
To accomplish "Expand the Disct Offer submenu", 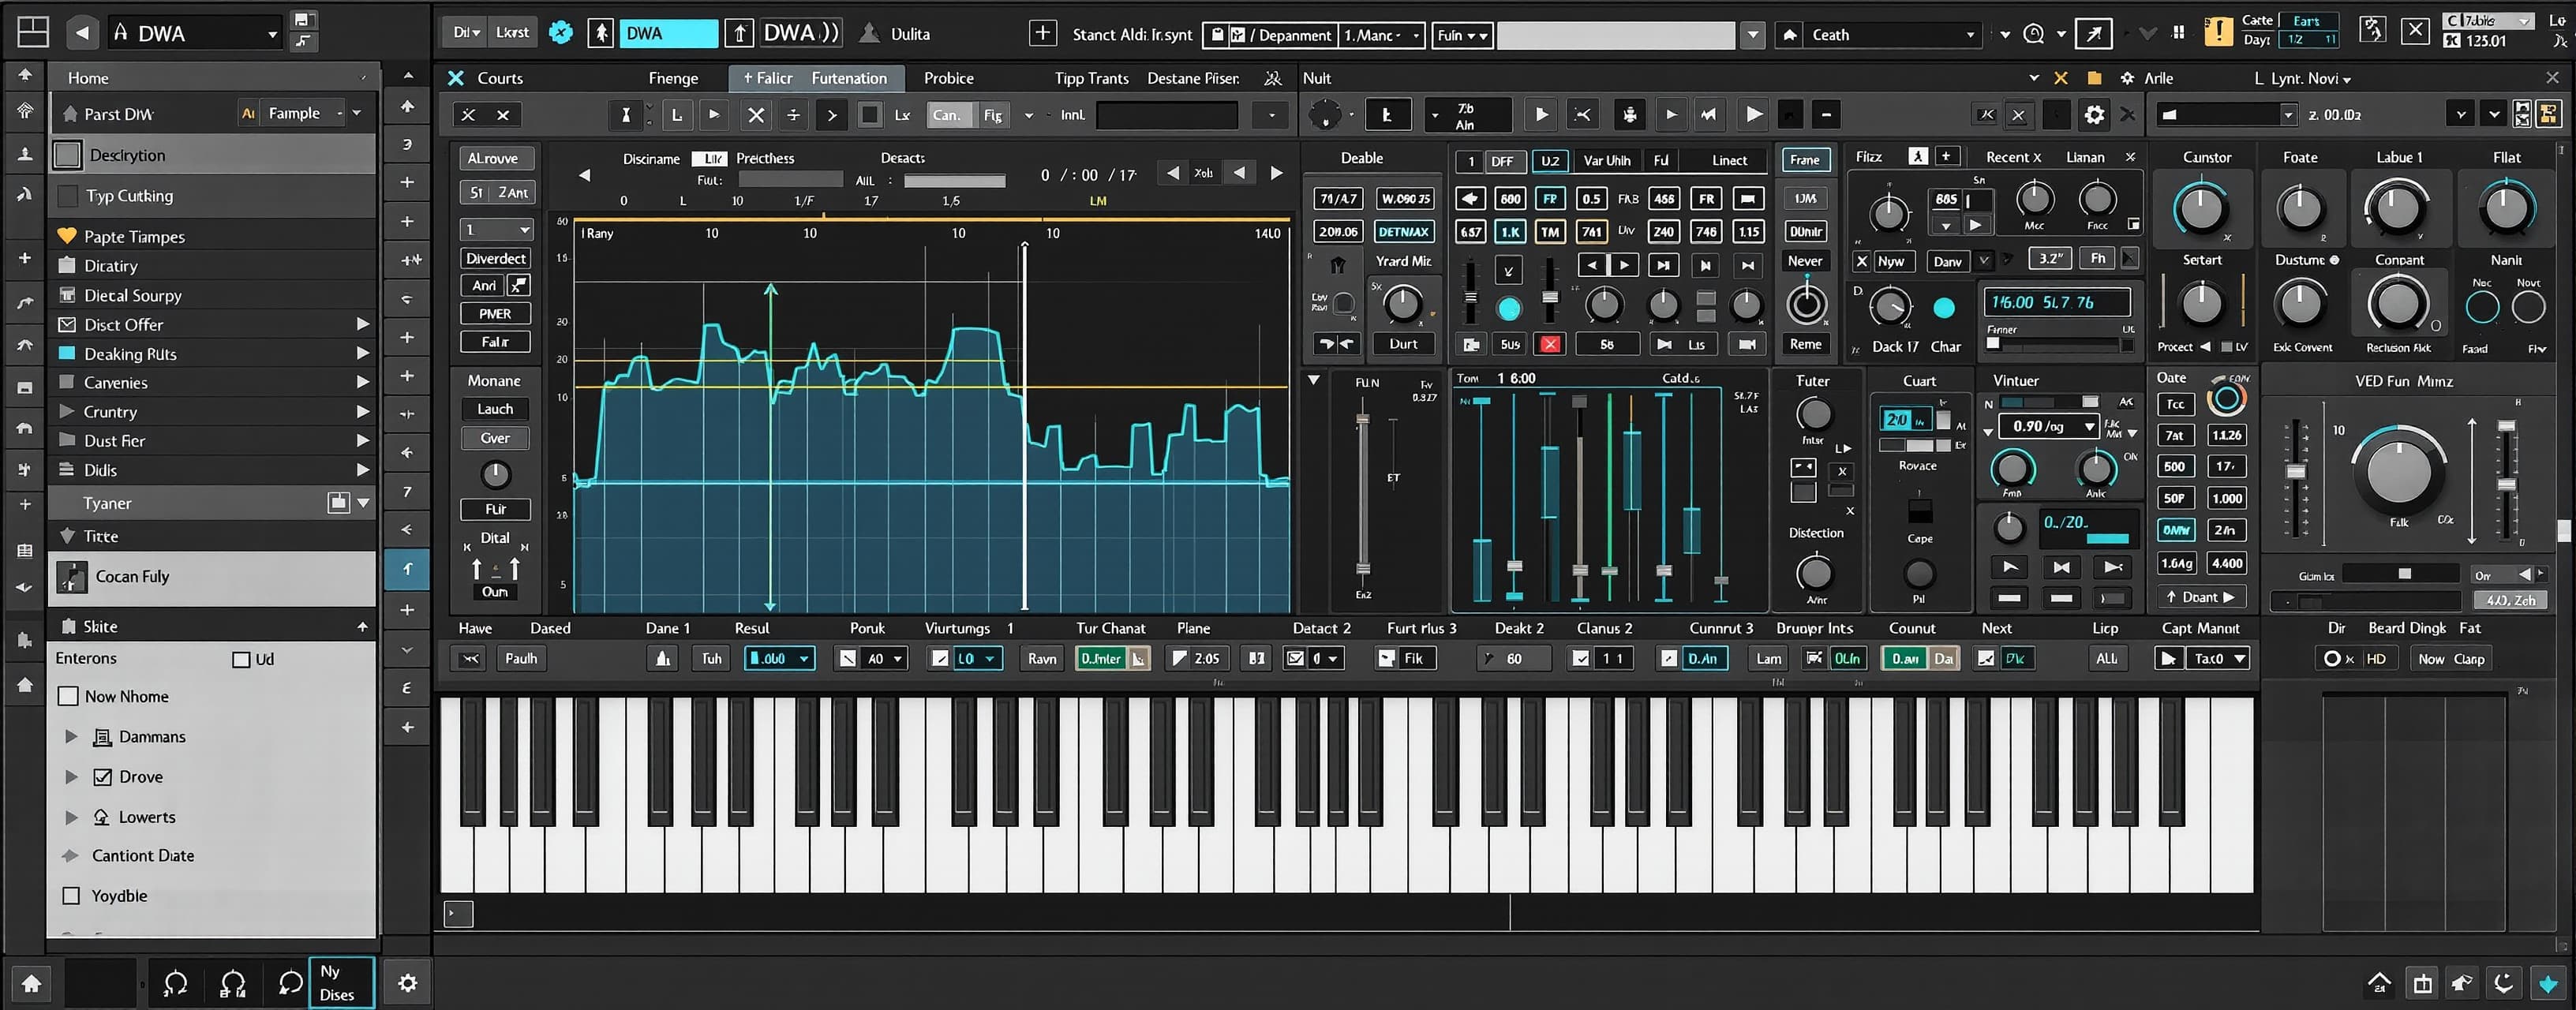I will tap(362, 324).
